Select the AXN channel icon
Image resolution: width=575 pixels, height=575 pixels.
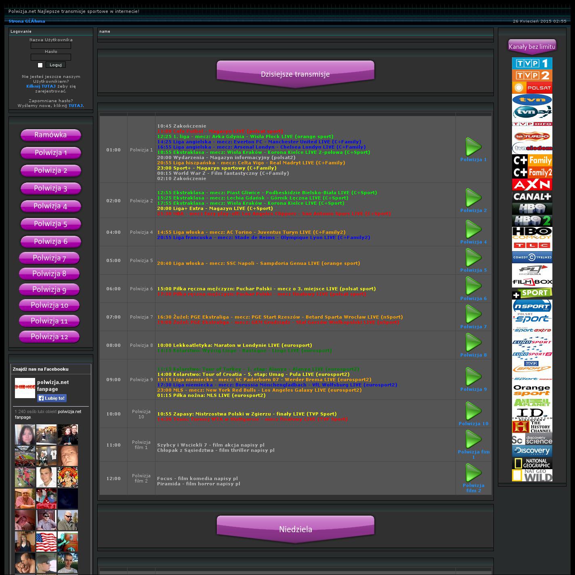click(x=532, y=185)
